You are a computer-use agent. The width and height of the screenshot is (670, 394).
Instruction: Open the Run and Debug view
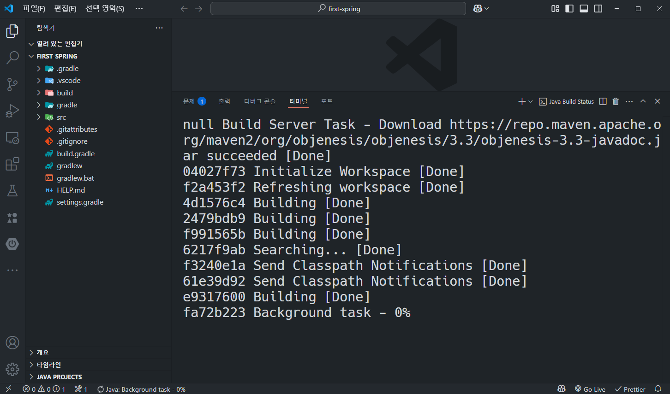[12, 111]
